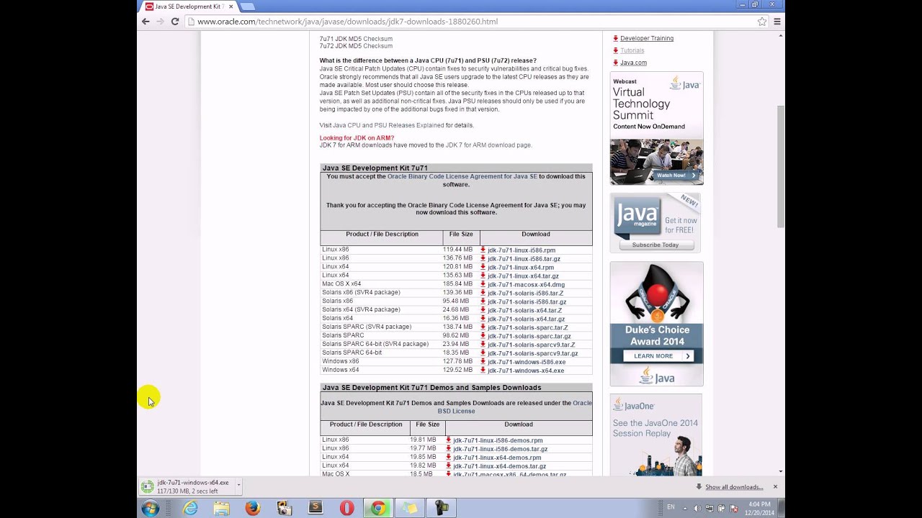
Task: Download jdk-7u71-linux-x64.tar.gz
Action: click(523, 276)
